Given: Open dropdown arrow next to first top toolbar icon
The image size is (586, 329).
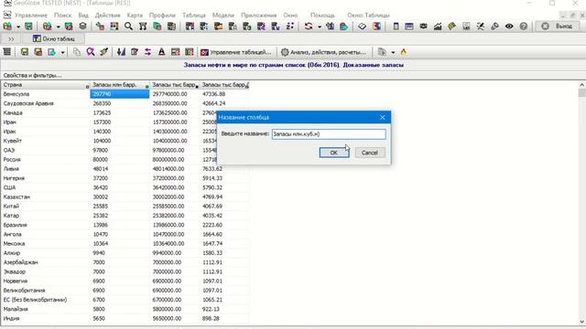Looking at the screenshot, I should [x=18, y=27].
